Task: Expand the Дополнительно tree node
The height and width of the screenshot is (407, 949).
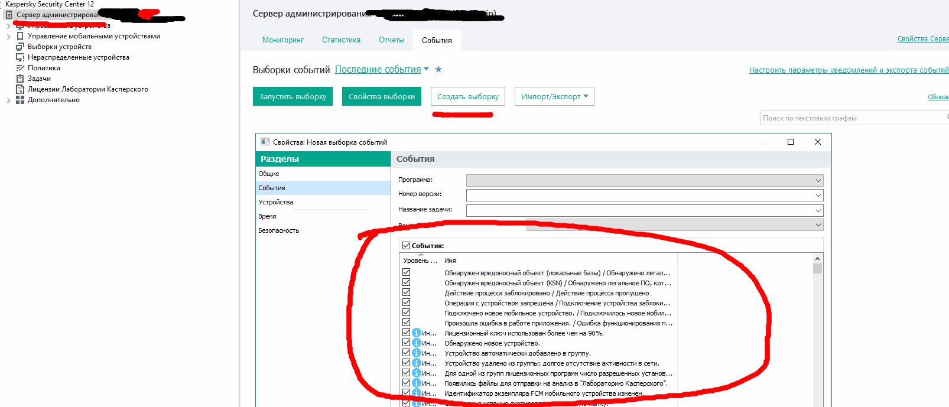Action: pos(8,100)
